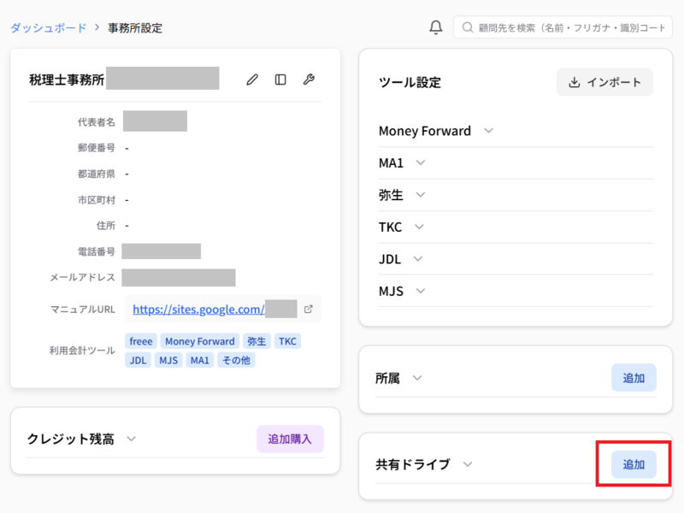Click the freee tool tag
This screenshot has width=684, height=513.
pos(141,341)
